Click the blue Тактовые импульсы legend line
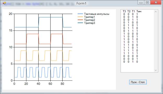Viewport: 163px width, 94px height. 80,14
